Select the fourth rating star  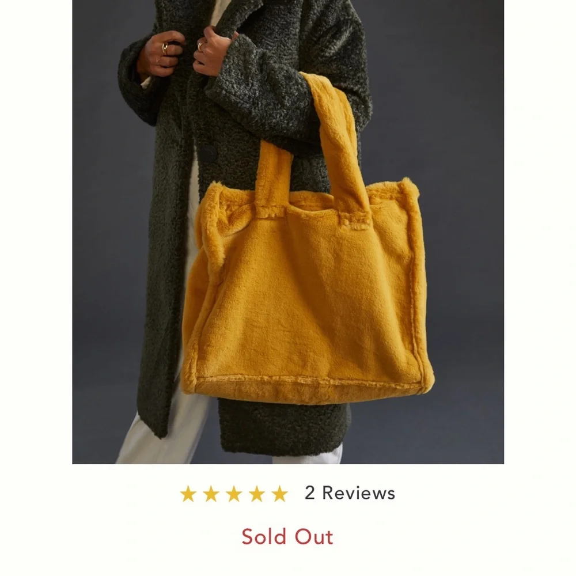[257, 494]
